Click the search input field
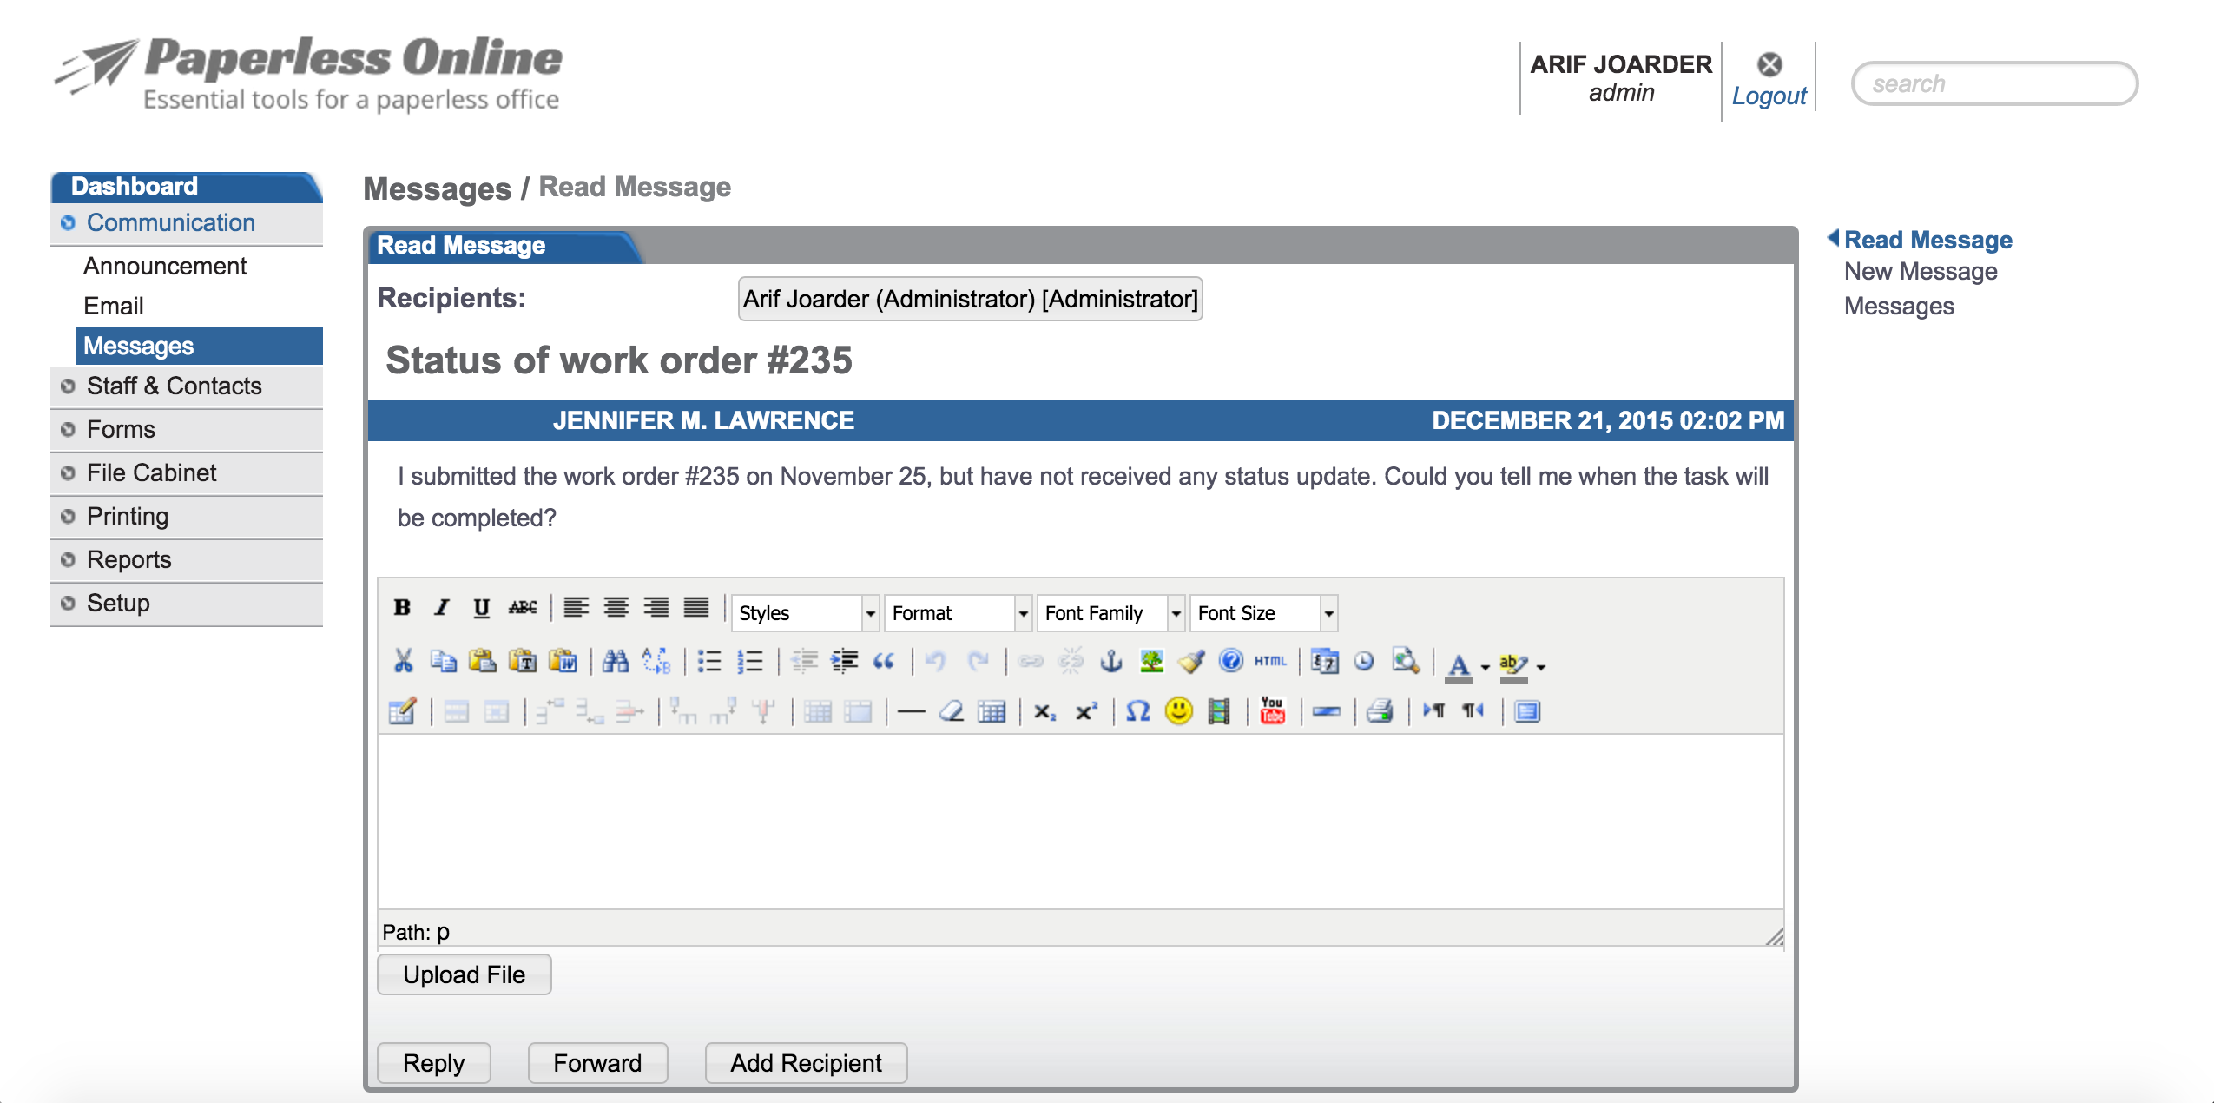The image size is (2214, 1103). coord(1994,84)
